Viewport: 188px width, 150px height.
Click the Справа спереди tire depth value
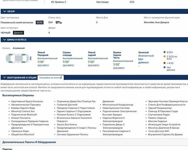pyautogui.click(x=66, y=62)
